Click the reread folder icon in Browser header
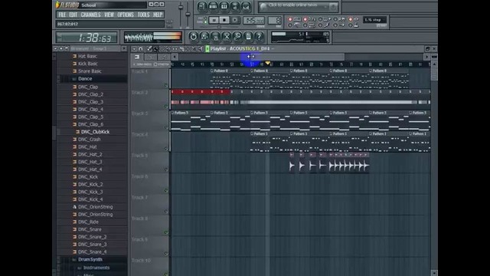 coord(67,49)
